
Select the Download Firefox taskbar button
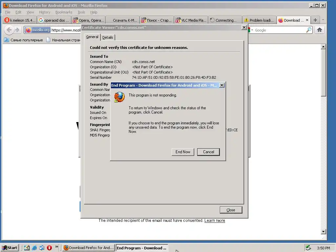pyautogui.click(x=89, y=248)
